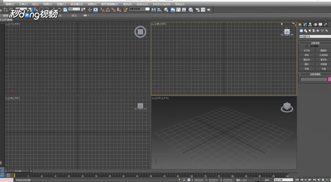Click the Play Animation button

(306, 180)
